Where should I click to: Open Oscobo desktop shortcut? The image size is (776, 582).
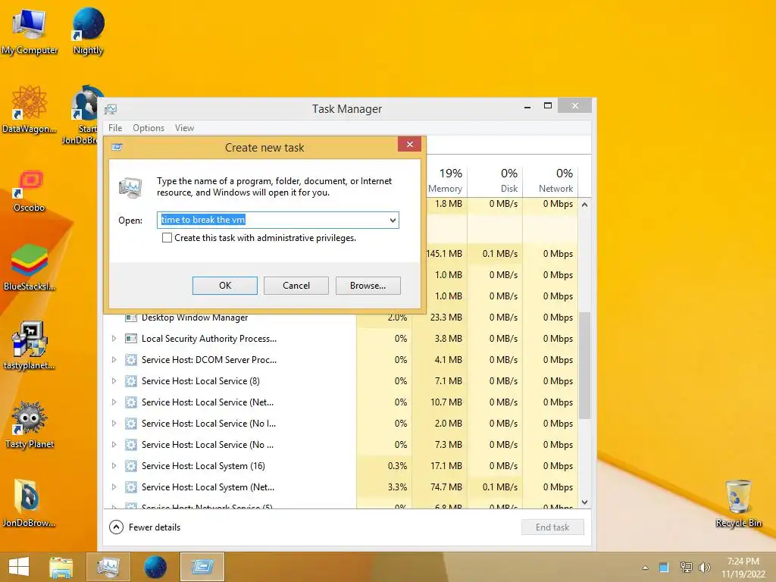(x=30, y=190)
